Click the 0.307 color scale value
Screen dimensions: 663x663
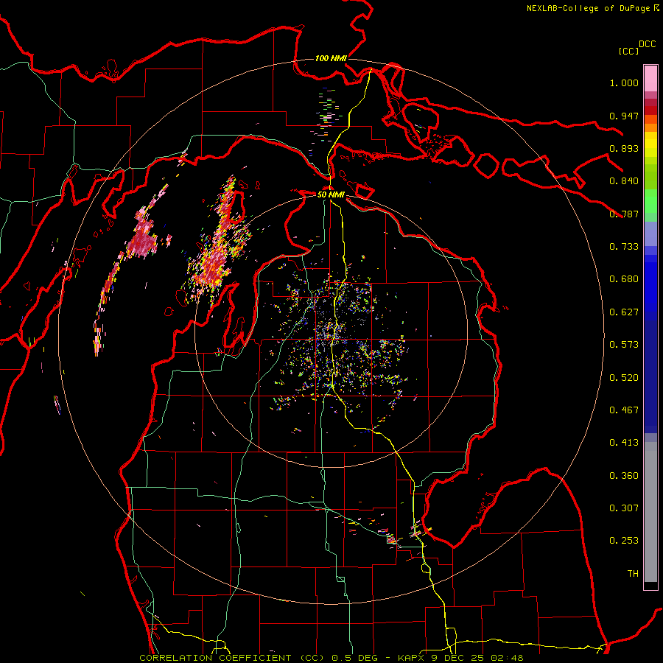coord(624,508)
